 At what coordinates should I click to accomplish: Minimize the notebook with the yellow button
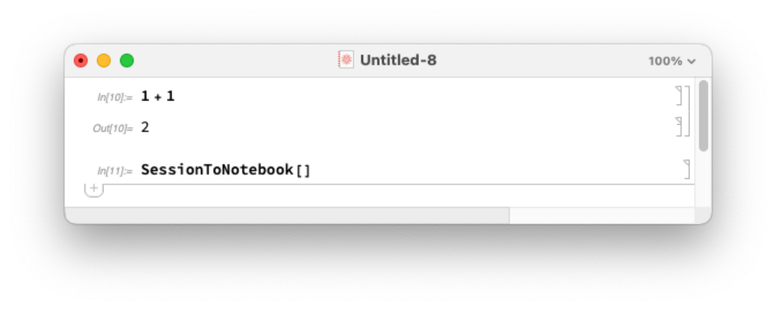pos(104,61)
